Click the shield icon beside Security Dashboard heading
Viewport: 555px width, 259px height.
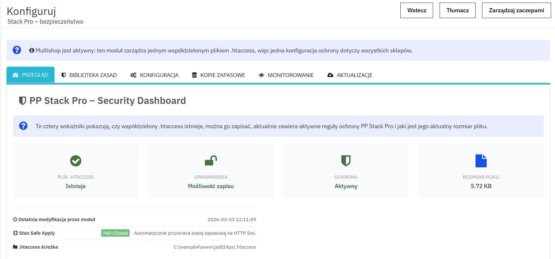pyautogui.click(x=22, y=101)
